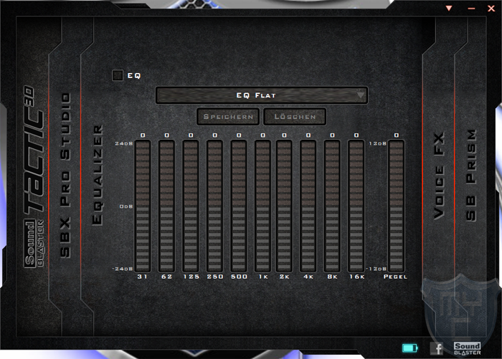Adjust the 31 Hz band slider

(143, 206)
